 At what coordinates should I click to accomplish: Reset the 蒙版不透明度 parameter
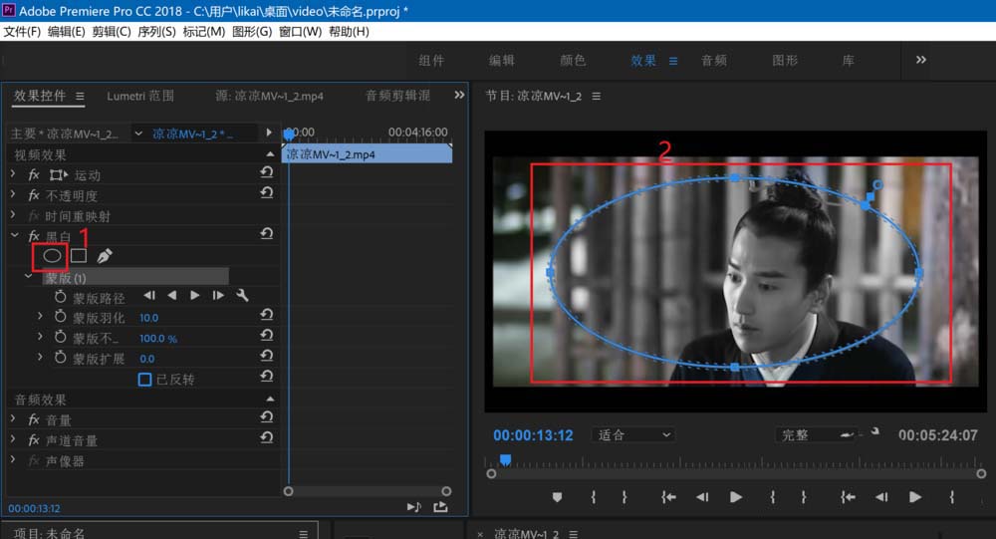267,335
